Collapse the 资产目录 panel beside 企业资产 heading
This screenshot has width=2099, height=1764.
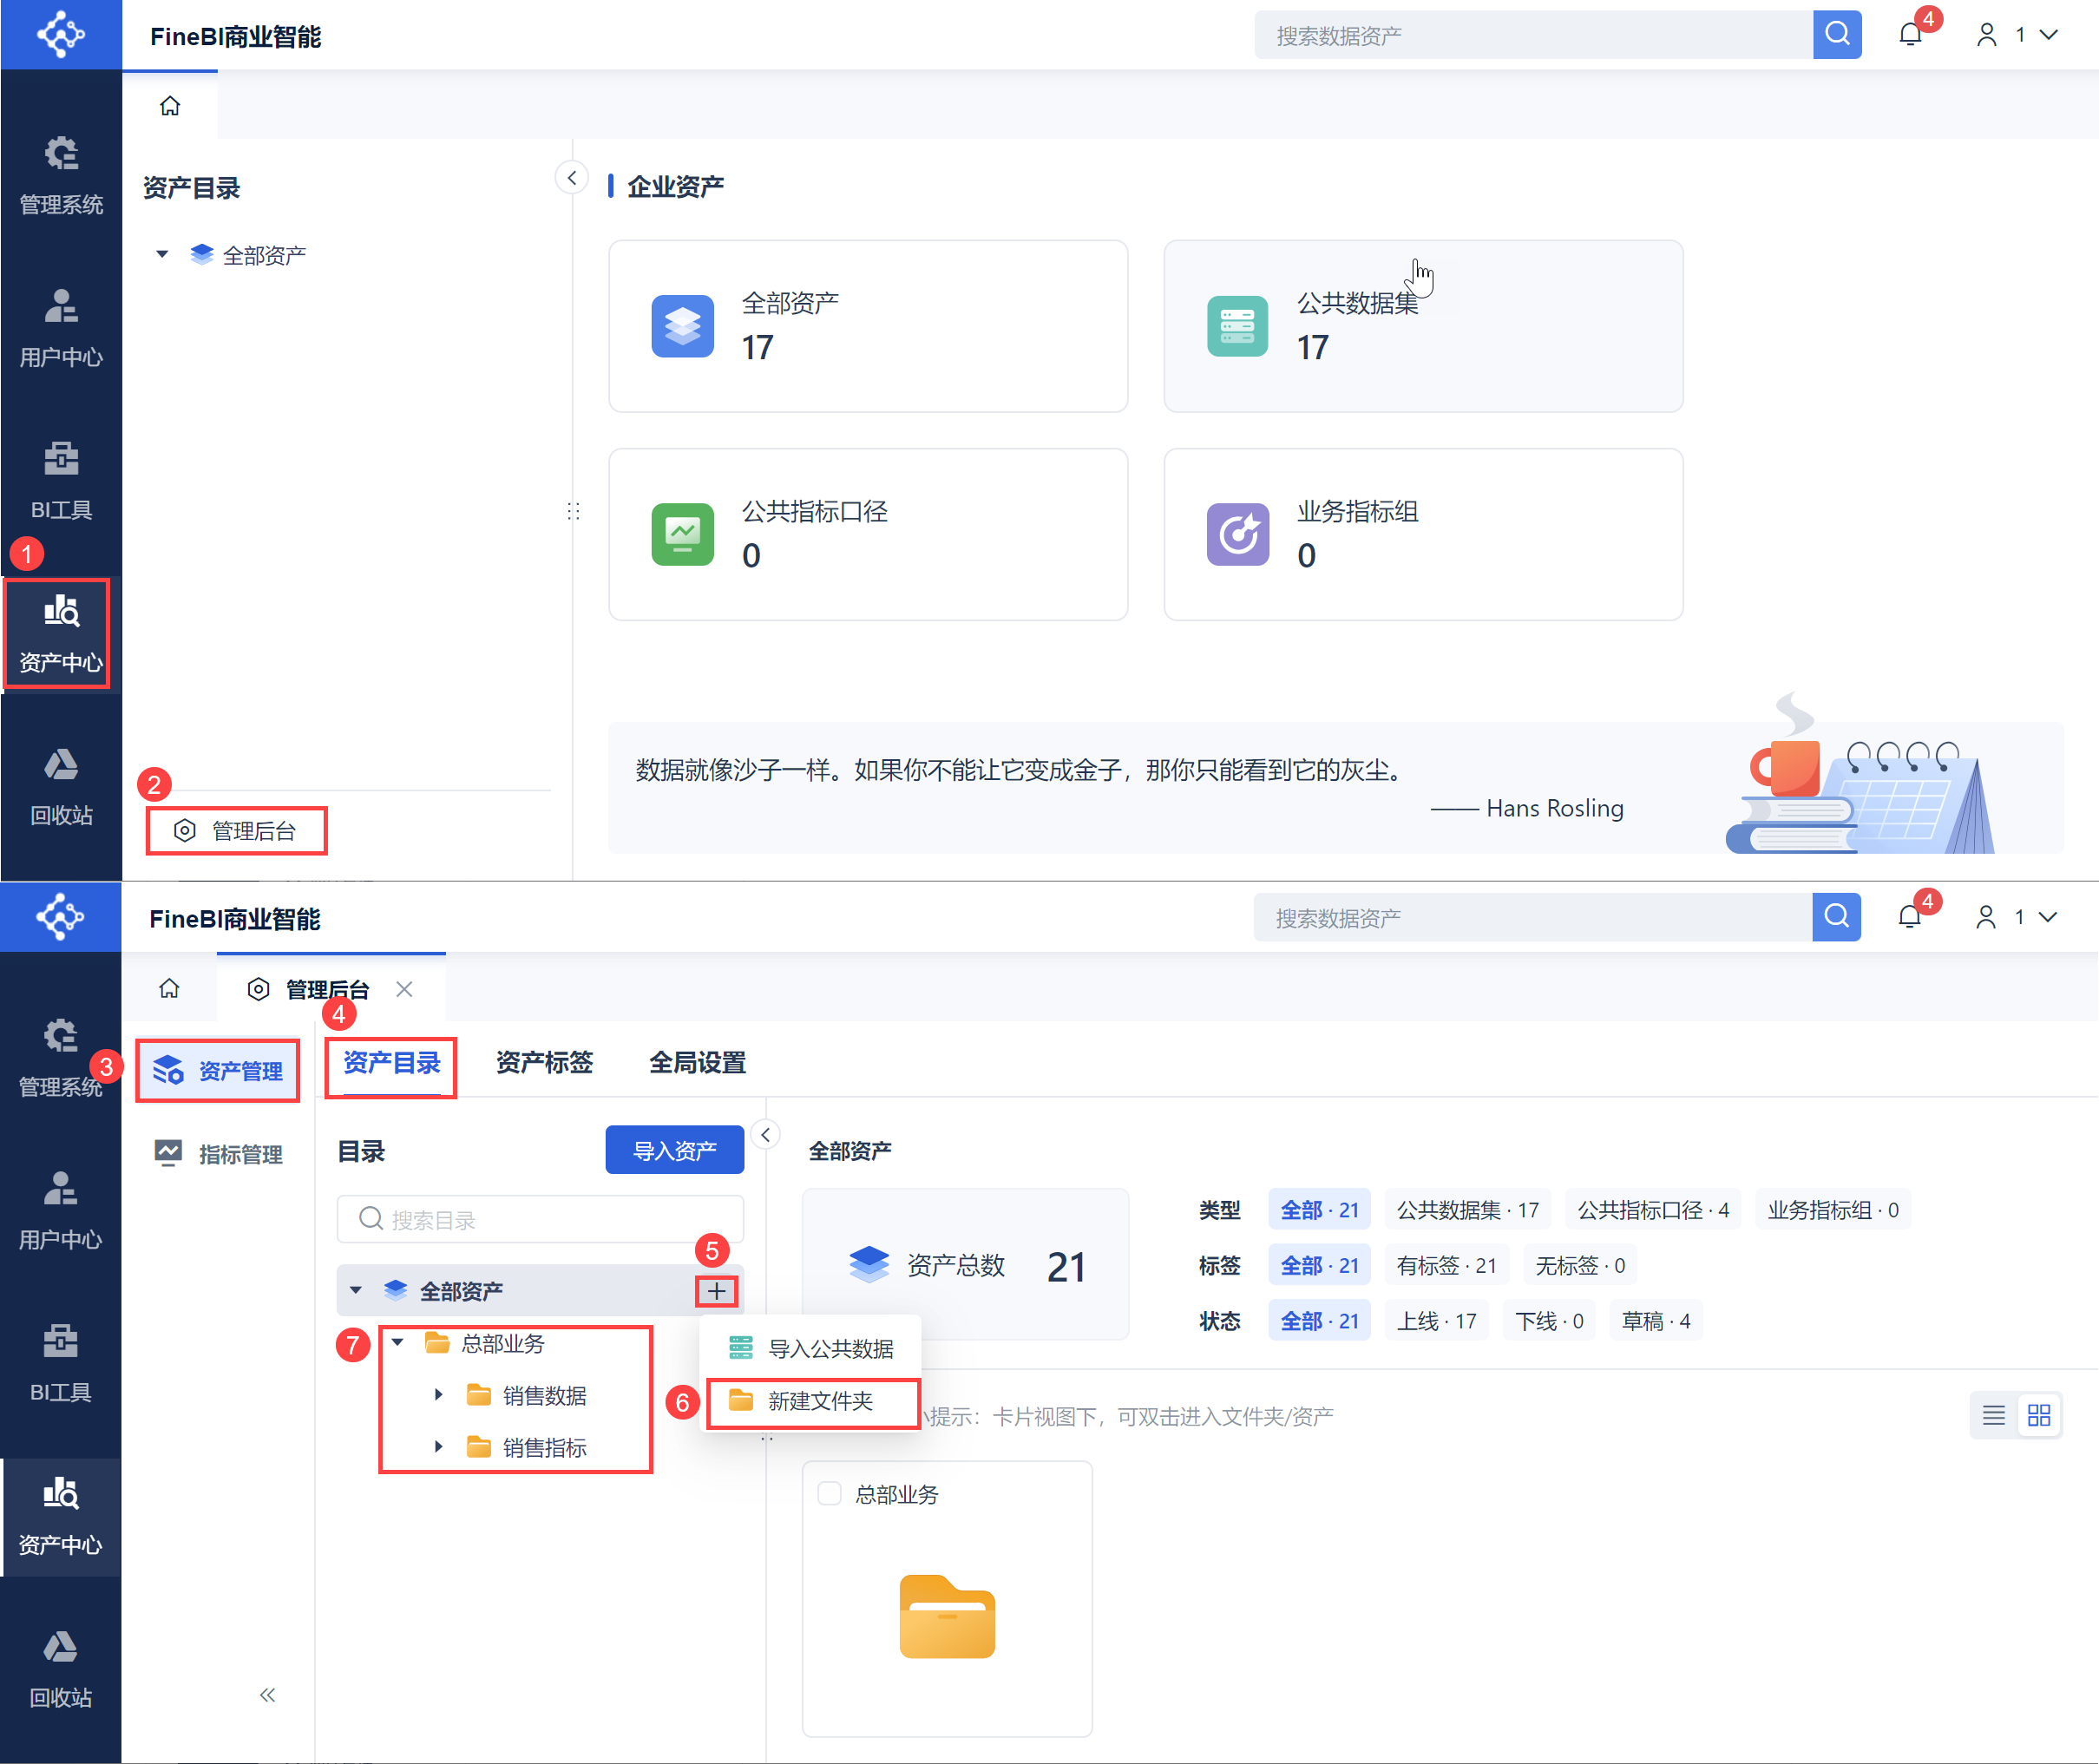(572, 178)
